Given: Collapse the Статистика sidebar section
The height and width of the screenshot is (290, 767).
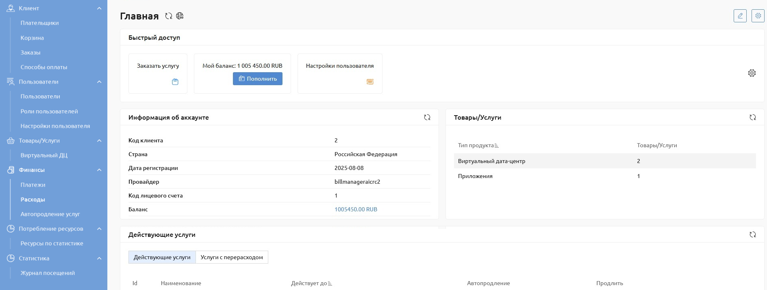Looking at the screenshot, I should pyautogui.click(x=99, y=258).
